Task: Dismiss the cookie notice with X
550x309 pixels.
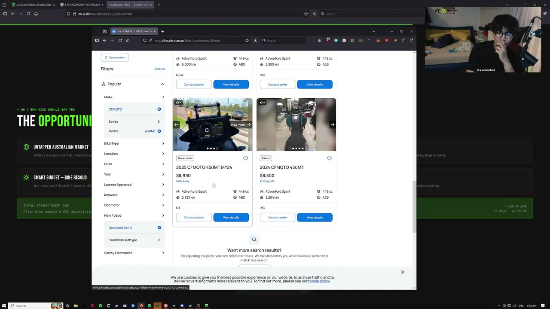Action: tap(403, 272)
